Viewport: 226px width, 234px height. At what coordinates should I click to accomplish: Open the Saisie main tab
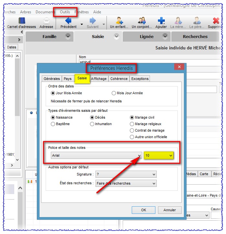(98, 36)
